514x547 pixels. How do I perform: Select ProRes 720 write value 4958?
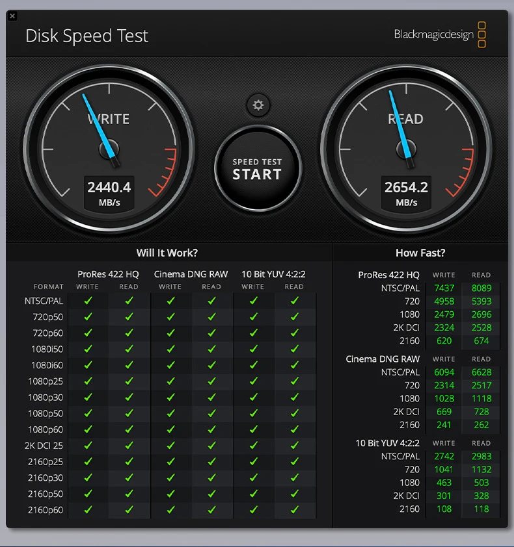tap(444, 301)
